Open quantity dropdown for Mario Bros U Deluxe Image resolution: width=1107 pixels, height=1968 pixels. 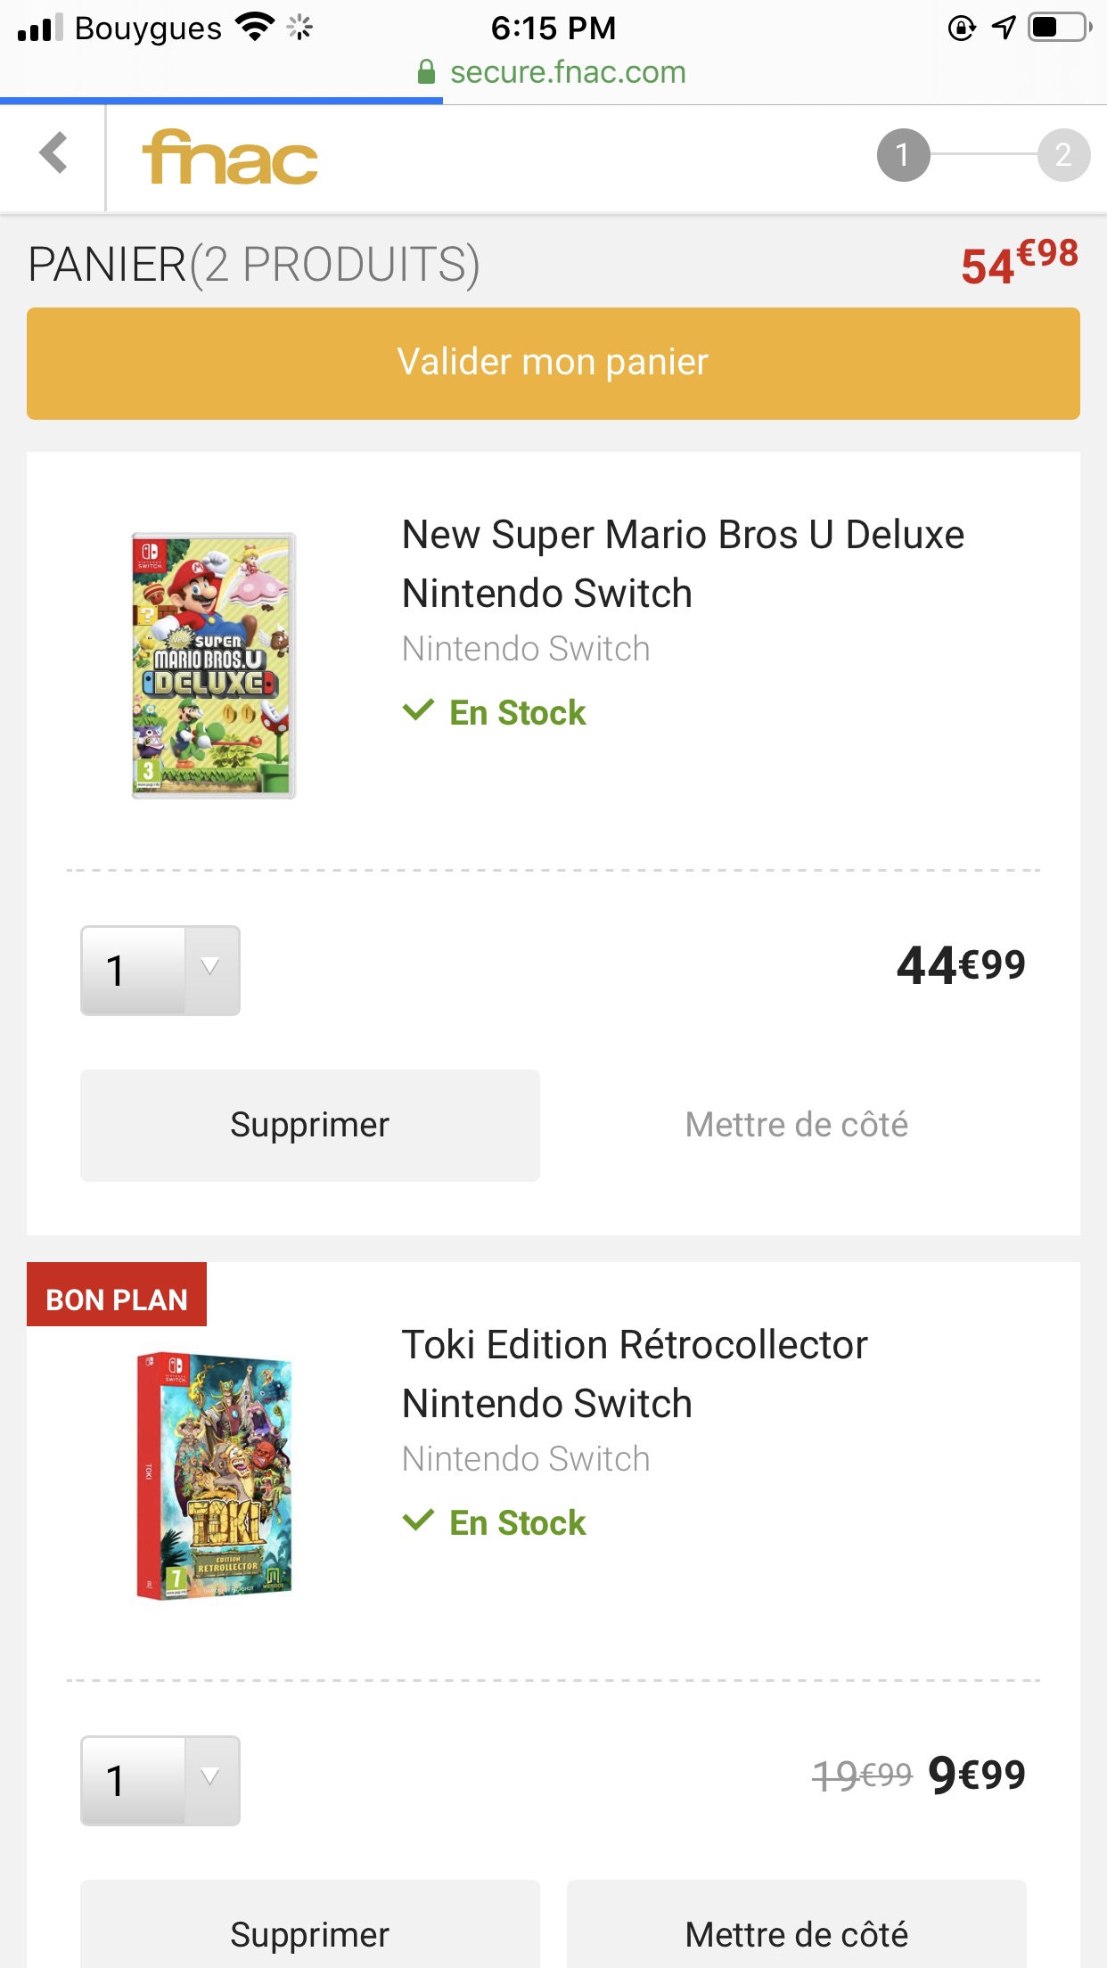pyautogui.click(x=160, y=970)
